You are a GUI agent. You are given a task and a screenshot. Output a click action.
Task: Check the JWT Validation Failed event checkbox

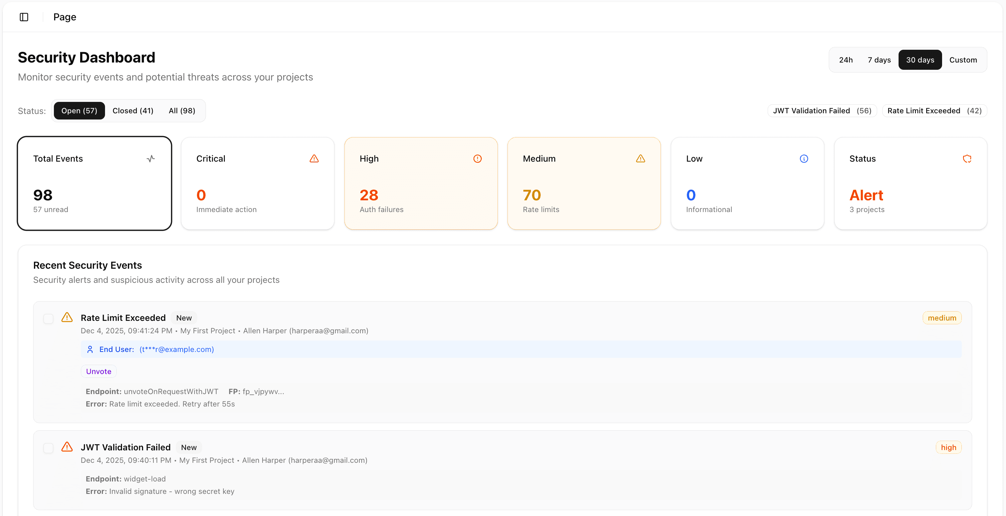[48, 448]
